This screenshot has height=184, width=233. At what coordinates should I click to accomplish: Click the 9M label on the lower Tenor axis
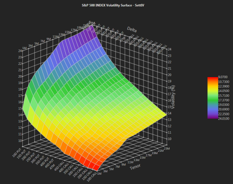[x=123, y=164]
